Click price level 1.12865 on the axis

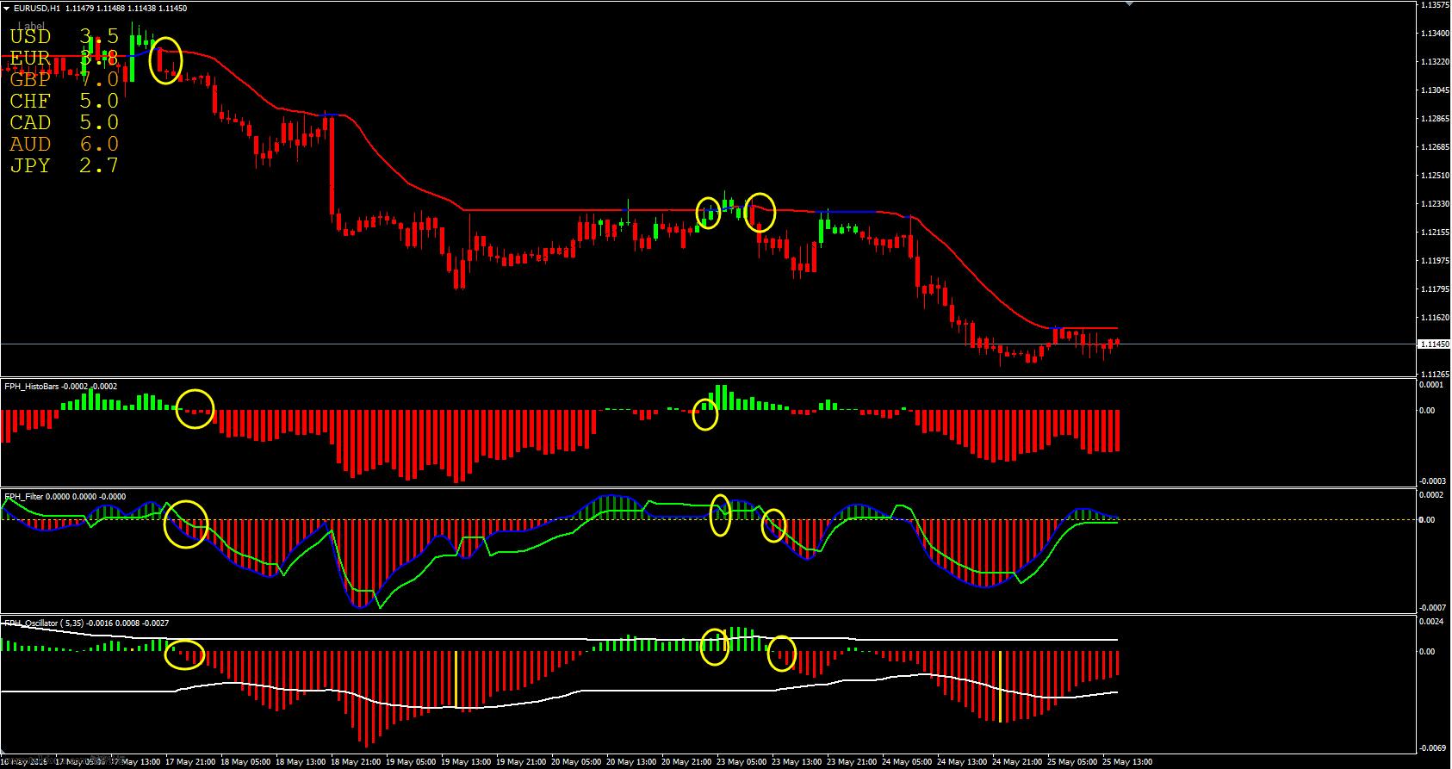(1434, 118)
